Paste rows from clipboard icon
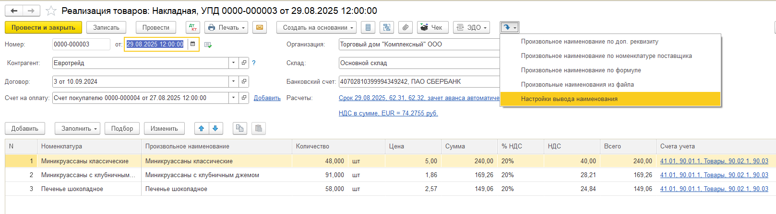The height and width of the screenshot is (214, 776). coord(259,128)
